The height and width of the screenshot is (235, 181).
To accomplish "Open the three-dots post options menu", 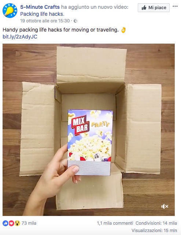I will [175, 6].
